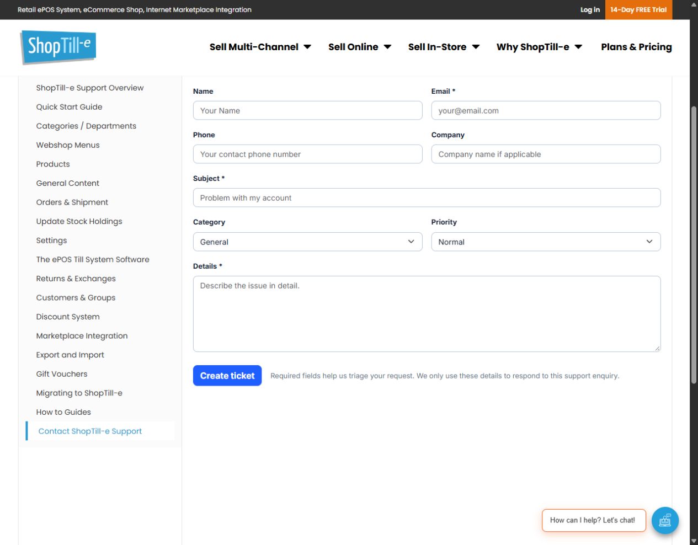Image resolution: width=698 pixels, height=545 pixels.
Task: Submit the form with Create ticket
Action: click(227, 376)
